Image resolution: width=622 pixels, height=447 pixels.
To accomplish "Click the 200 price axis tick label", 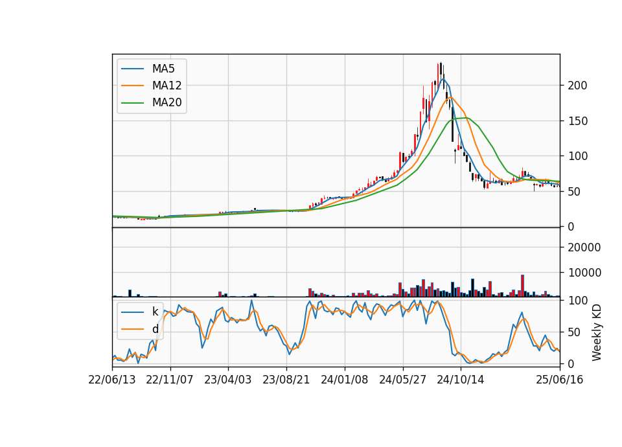I will tap(577, 86).
